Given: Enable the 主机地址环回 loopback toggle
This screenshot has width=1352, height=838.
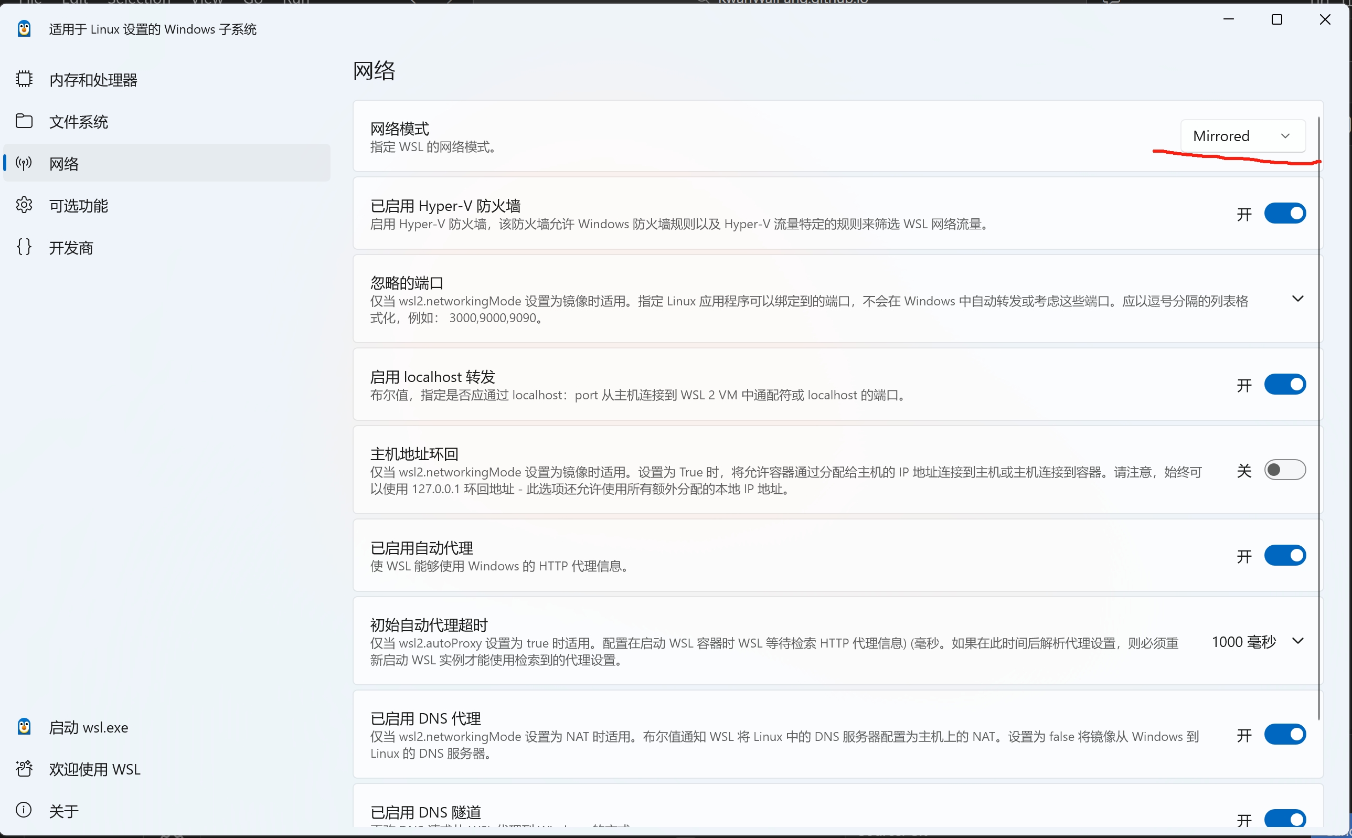Looking at the screenshot, I should pyautogui.click(x=1284, y=470).
